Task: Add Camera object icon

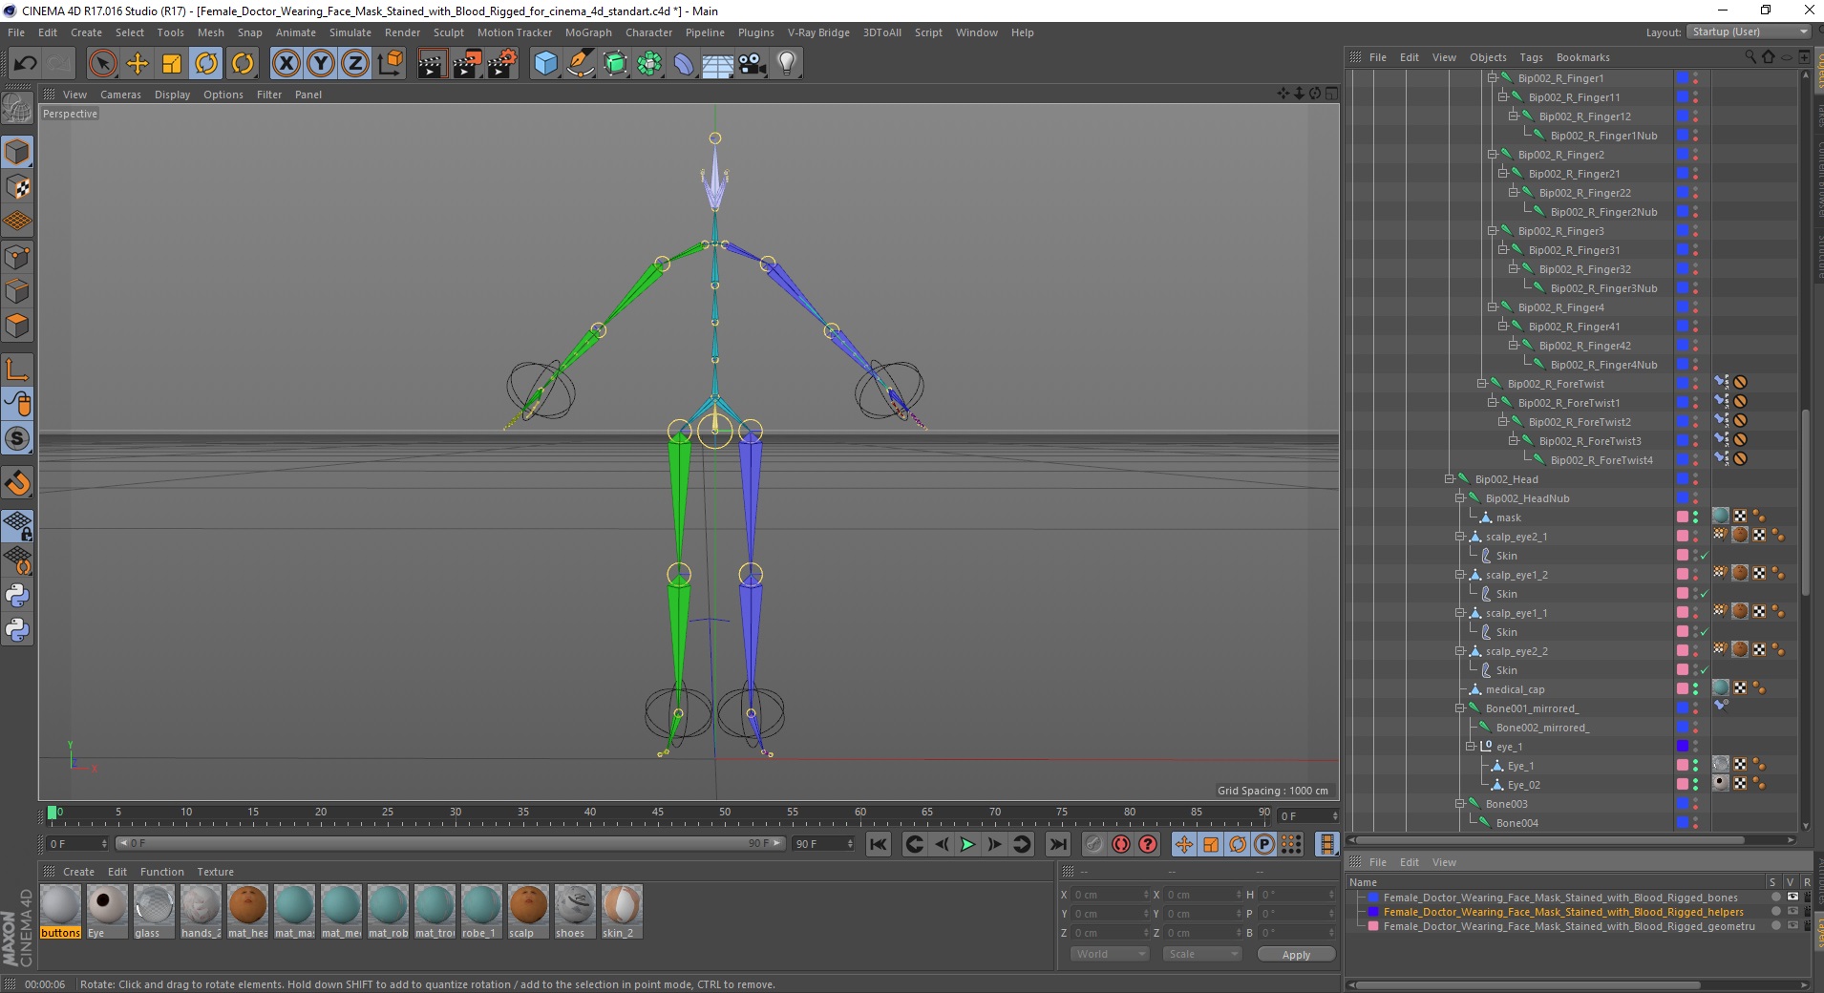Action: pos(753,64)
